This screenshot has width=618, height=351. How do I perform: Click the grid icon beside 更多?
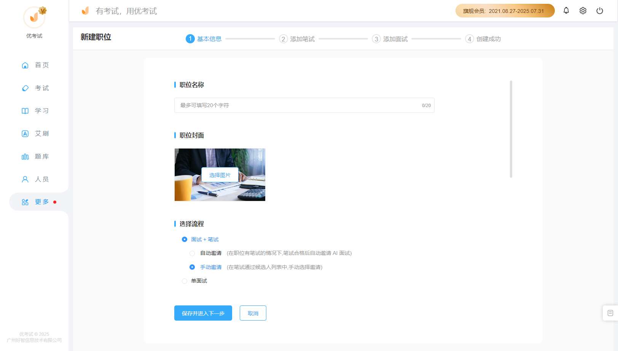coord(25,202)
